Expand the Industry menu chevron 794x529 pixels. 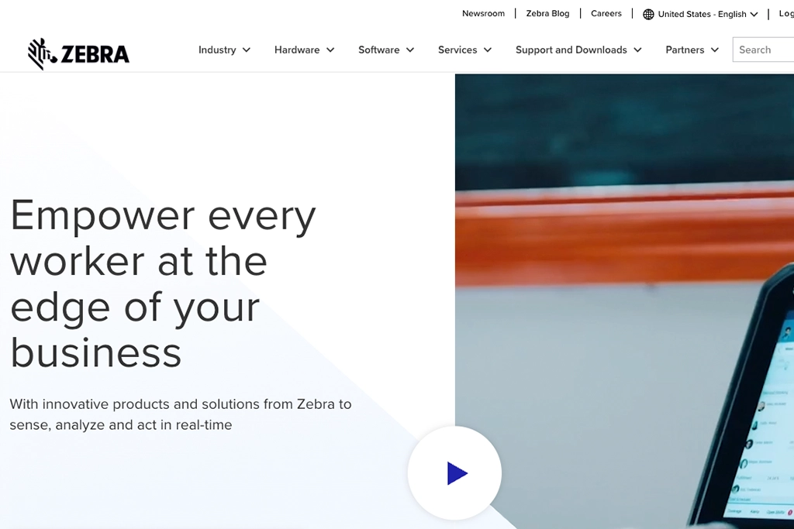pos(247,50)
